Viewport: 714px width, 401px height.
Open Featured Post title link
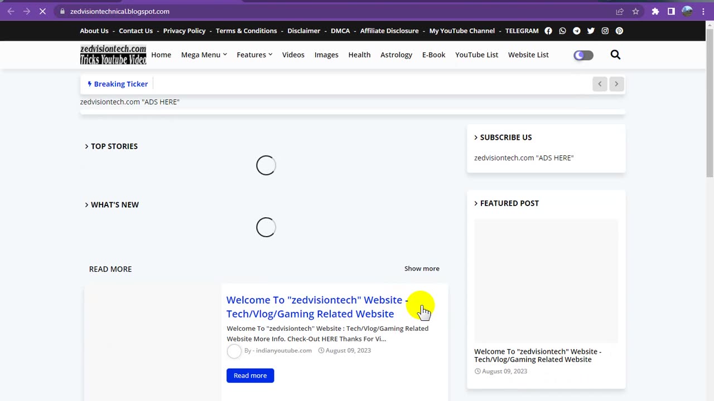pyautogui.click(x=538, y=355)
